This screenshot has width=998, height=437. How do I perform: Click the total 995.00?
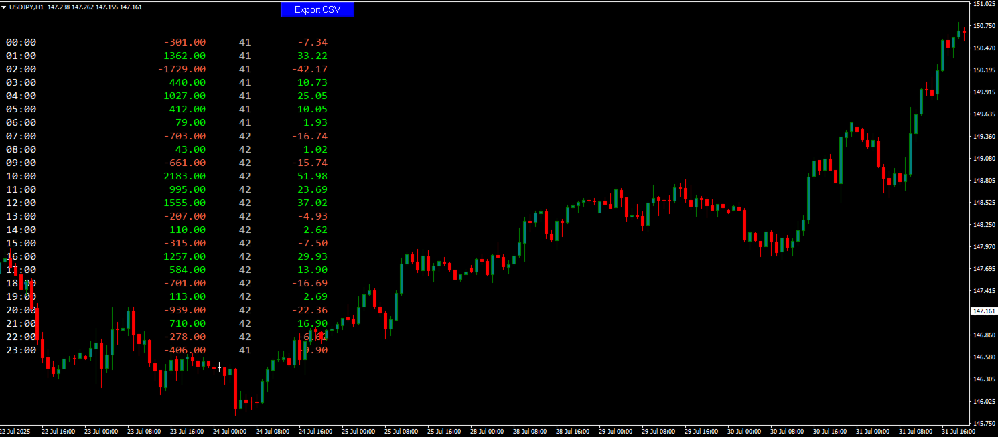pos(188,189)
